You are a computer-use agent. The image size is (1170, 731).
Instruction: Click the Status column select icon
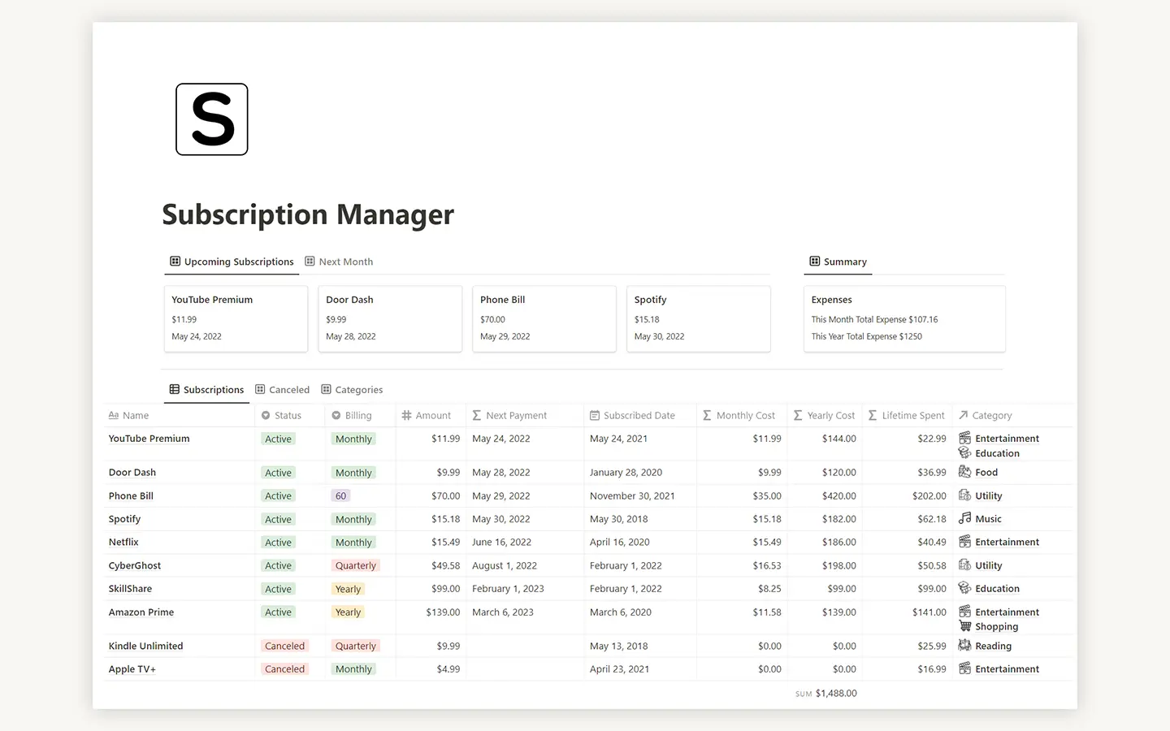coord(266,415)
